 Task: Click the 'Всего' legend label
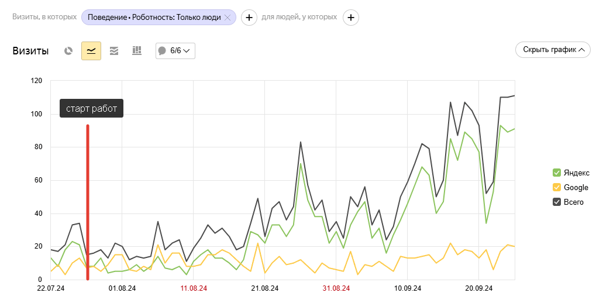pyautogui.click(x=573, y=202)
